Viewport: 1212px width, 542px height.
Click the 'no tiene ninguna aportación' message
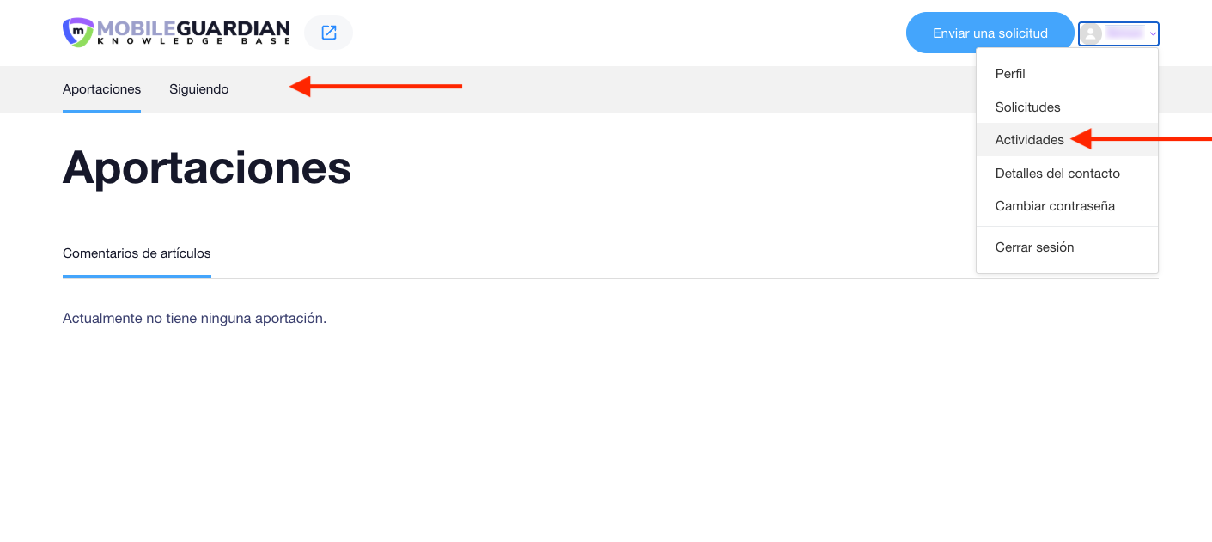click(194, 319)
